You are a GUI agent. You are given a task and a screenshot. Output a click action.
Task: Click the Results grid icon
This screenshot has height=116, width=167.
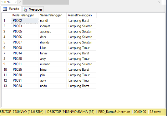point(5,9)
